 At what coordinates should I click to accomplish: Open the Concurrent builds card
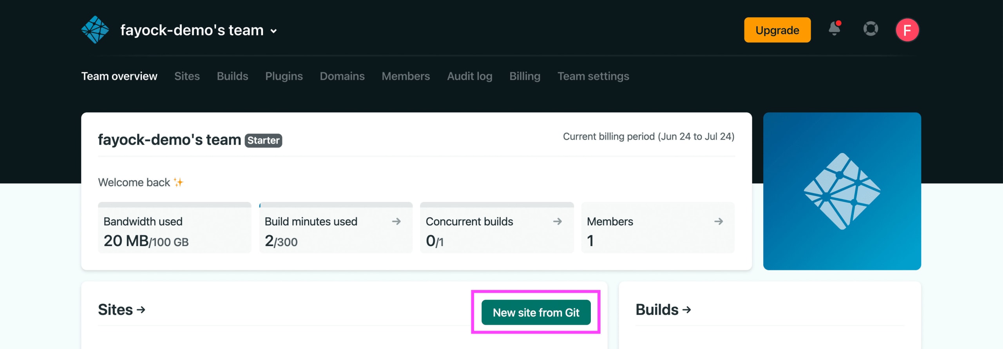[x=497, y=228]
